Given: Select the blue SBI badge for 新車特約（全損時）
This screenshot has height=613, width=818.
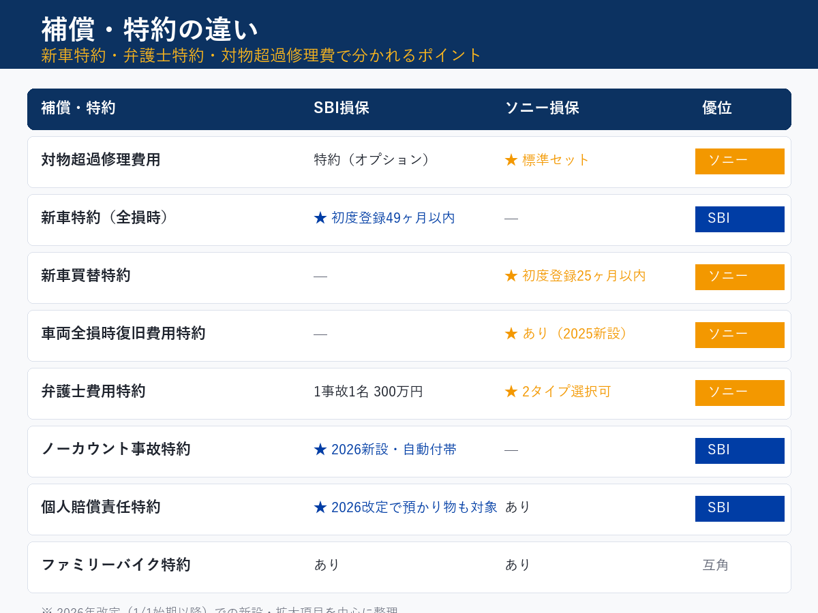Looking at the screenshot, I should (740, 219).
